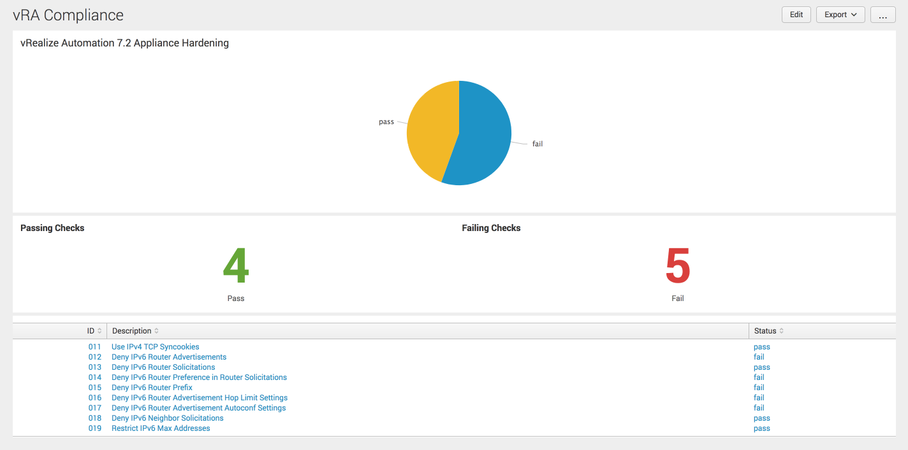This screenshot has height=450, width=908.
Task: Click ID 017 link
Action: tap(95, 408)
